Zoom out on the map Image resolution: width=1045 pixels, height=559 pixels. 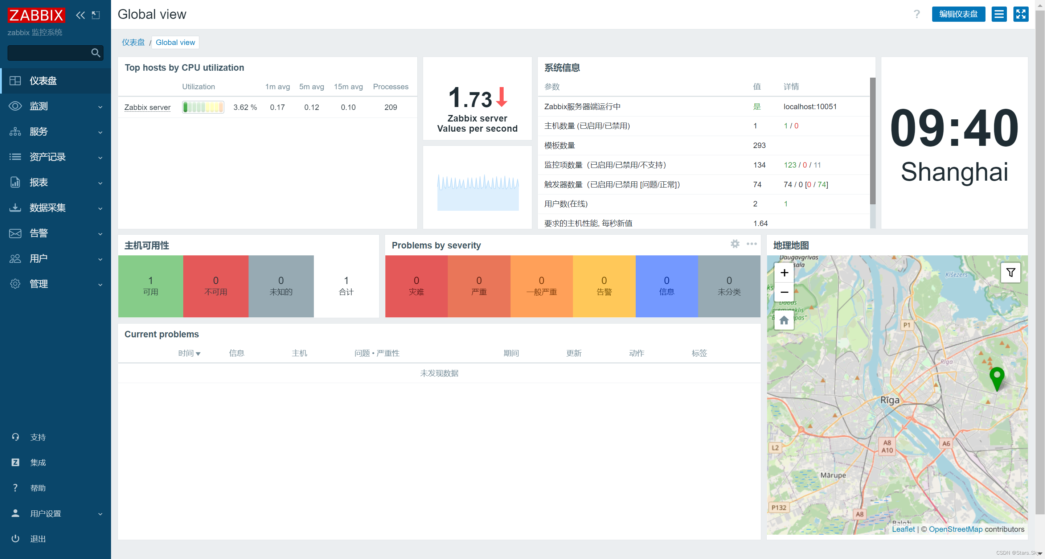[784, 292]
